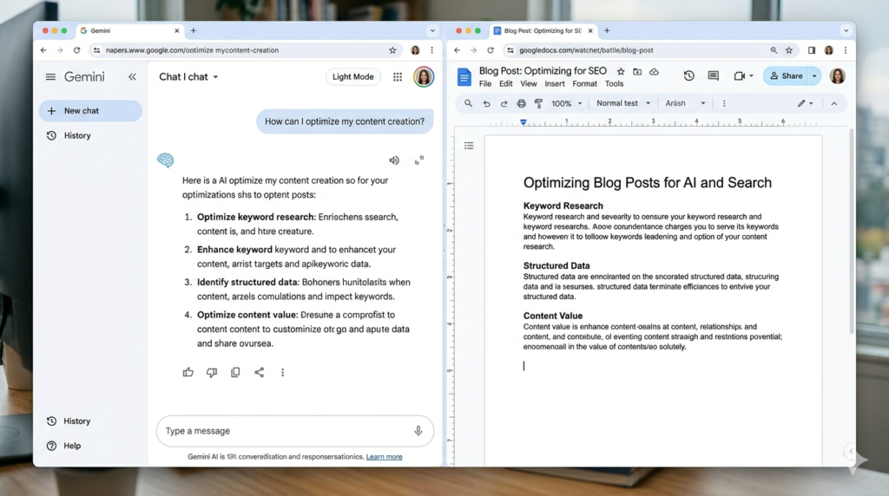
Task: Open the File menu in Docs
Action: click(485, 84)
